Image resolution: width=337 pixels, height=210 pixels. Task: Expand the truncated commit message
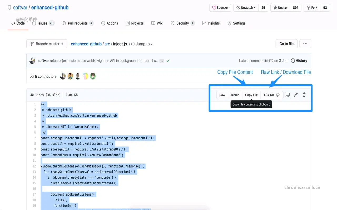pyautogui.click(x=162, y=61)
